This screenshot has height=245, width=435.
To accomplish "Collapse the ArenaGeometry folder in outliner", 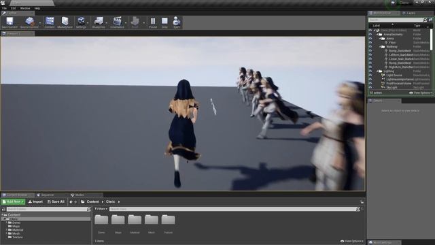I will coord(377,35).
